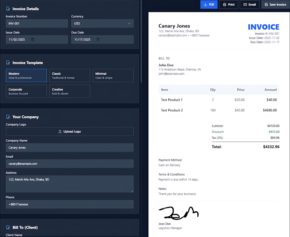Click the Upload Logo button
The width and height of the screenshot is (290, 237).
70,131
